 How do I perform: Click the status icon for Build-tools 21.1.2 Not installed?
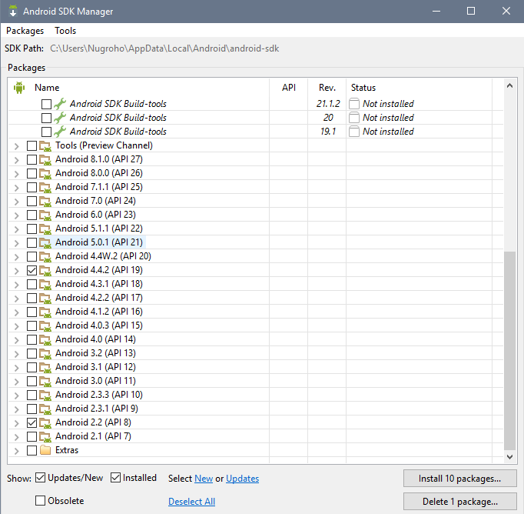pyautogui.click(x=354, y=104)
